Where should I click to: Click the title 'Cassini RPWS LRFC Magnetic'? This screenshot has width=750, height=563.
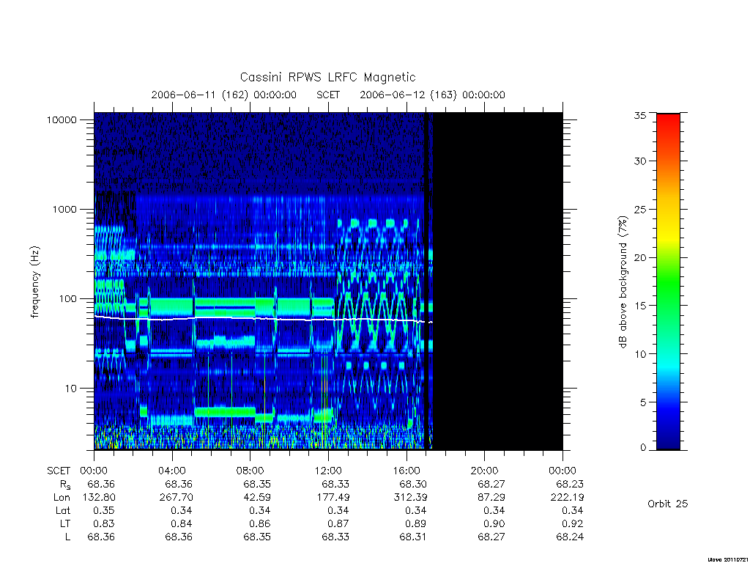click(x=327, y=77)
